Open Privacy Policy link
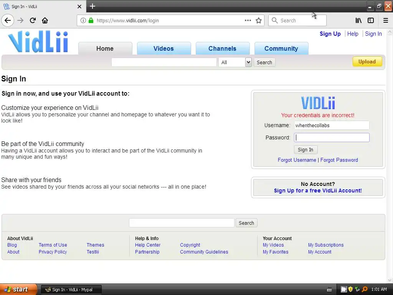 pyautogui.click(x=53, y=252)
